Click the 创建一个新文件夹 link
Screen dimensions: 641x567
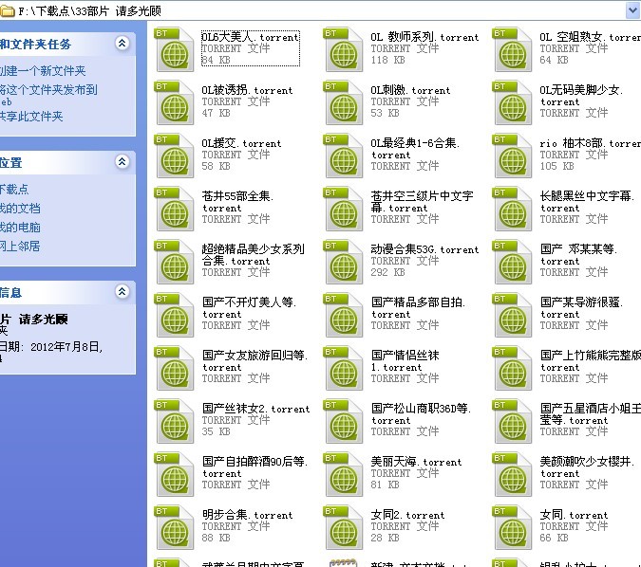tap(43, 70)
